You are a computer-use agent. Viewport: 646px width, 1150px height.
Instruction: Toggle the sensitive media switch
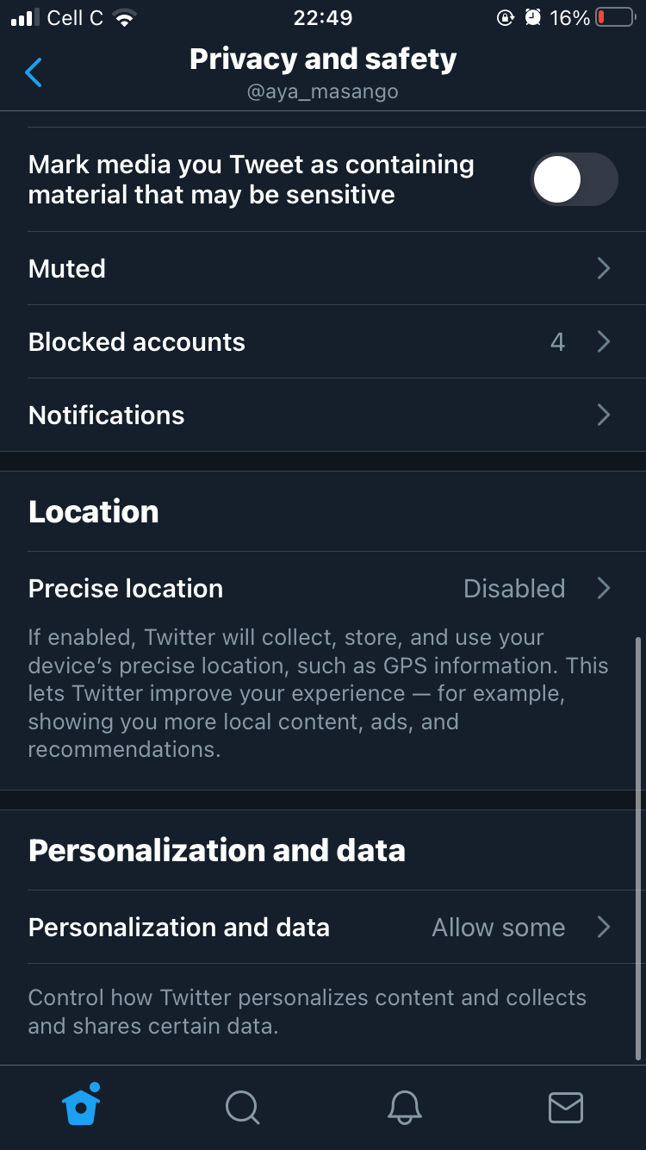coord(574,179)
